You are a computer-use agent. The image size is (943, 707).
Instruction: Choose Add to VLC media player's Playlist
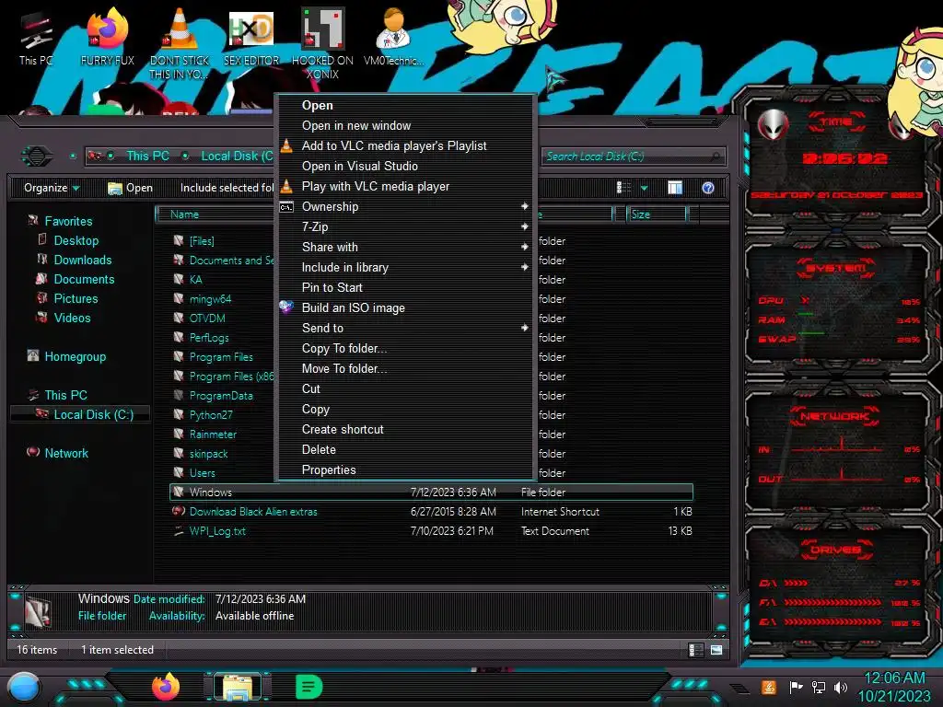click(x=405, y=146)
